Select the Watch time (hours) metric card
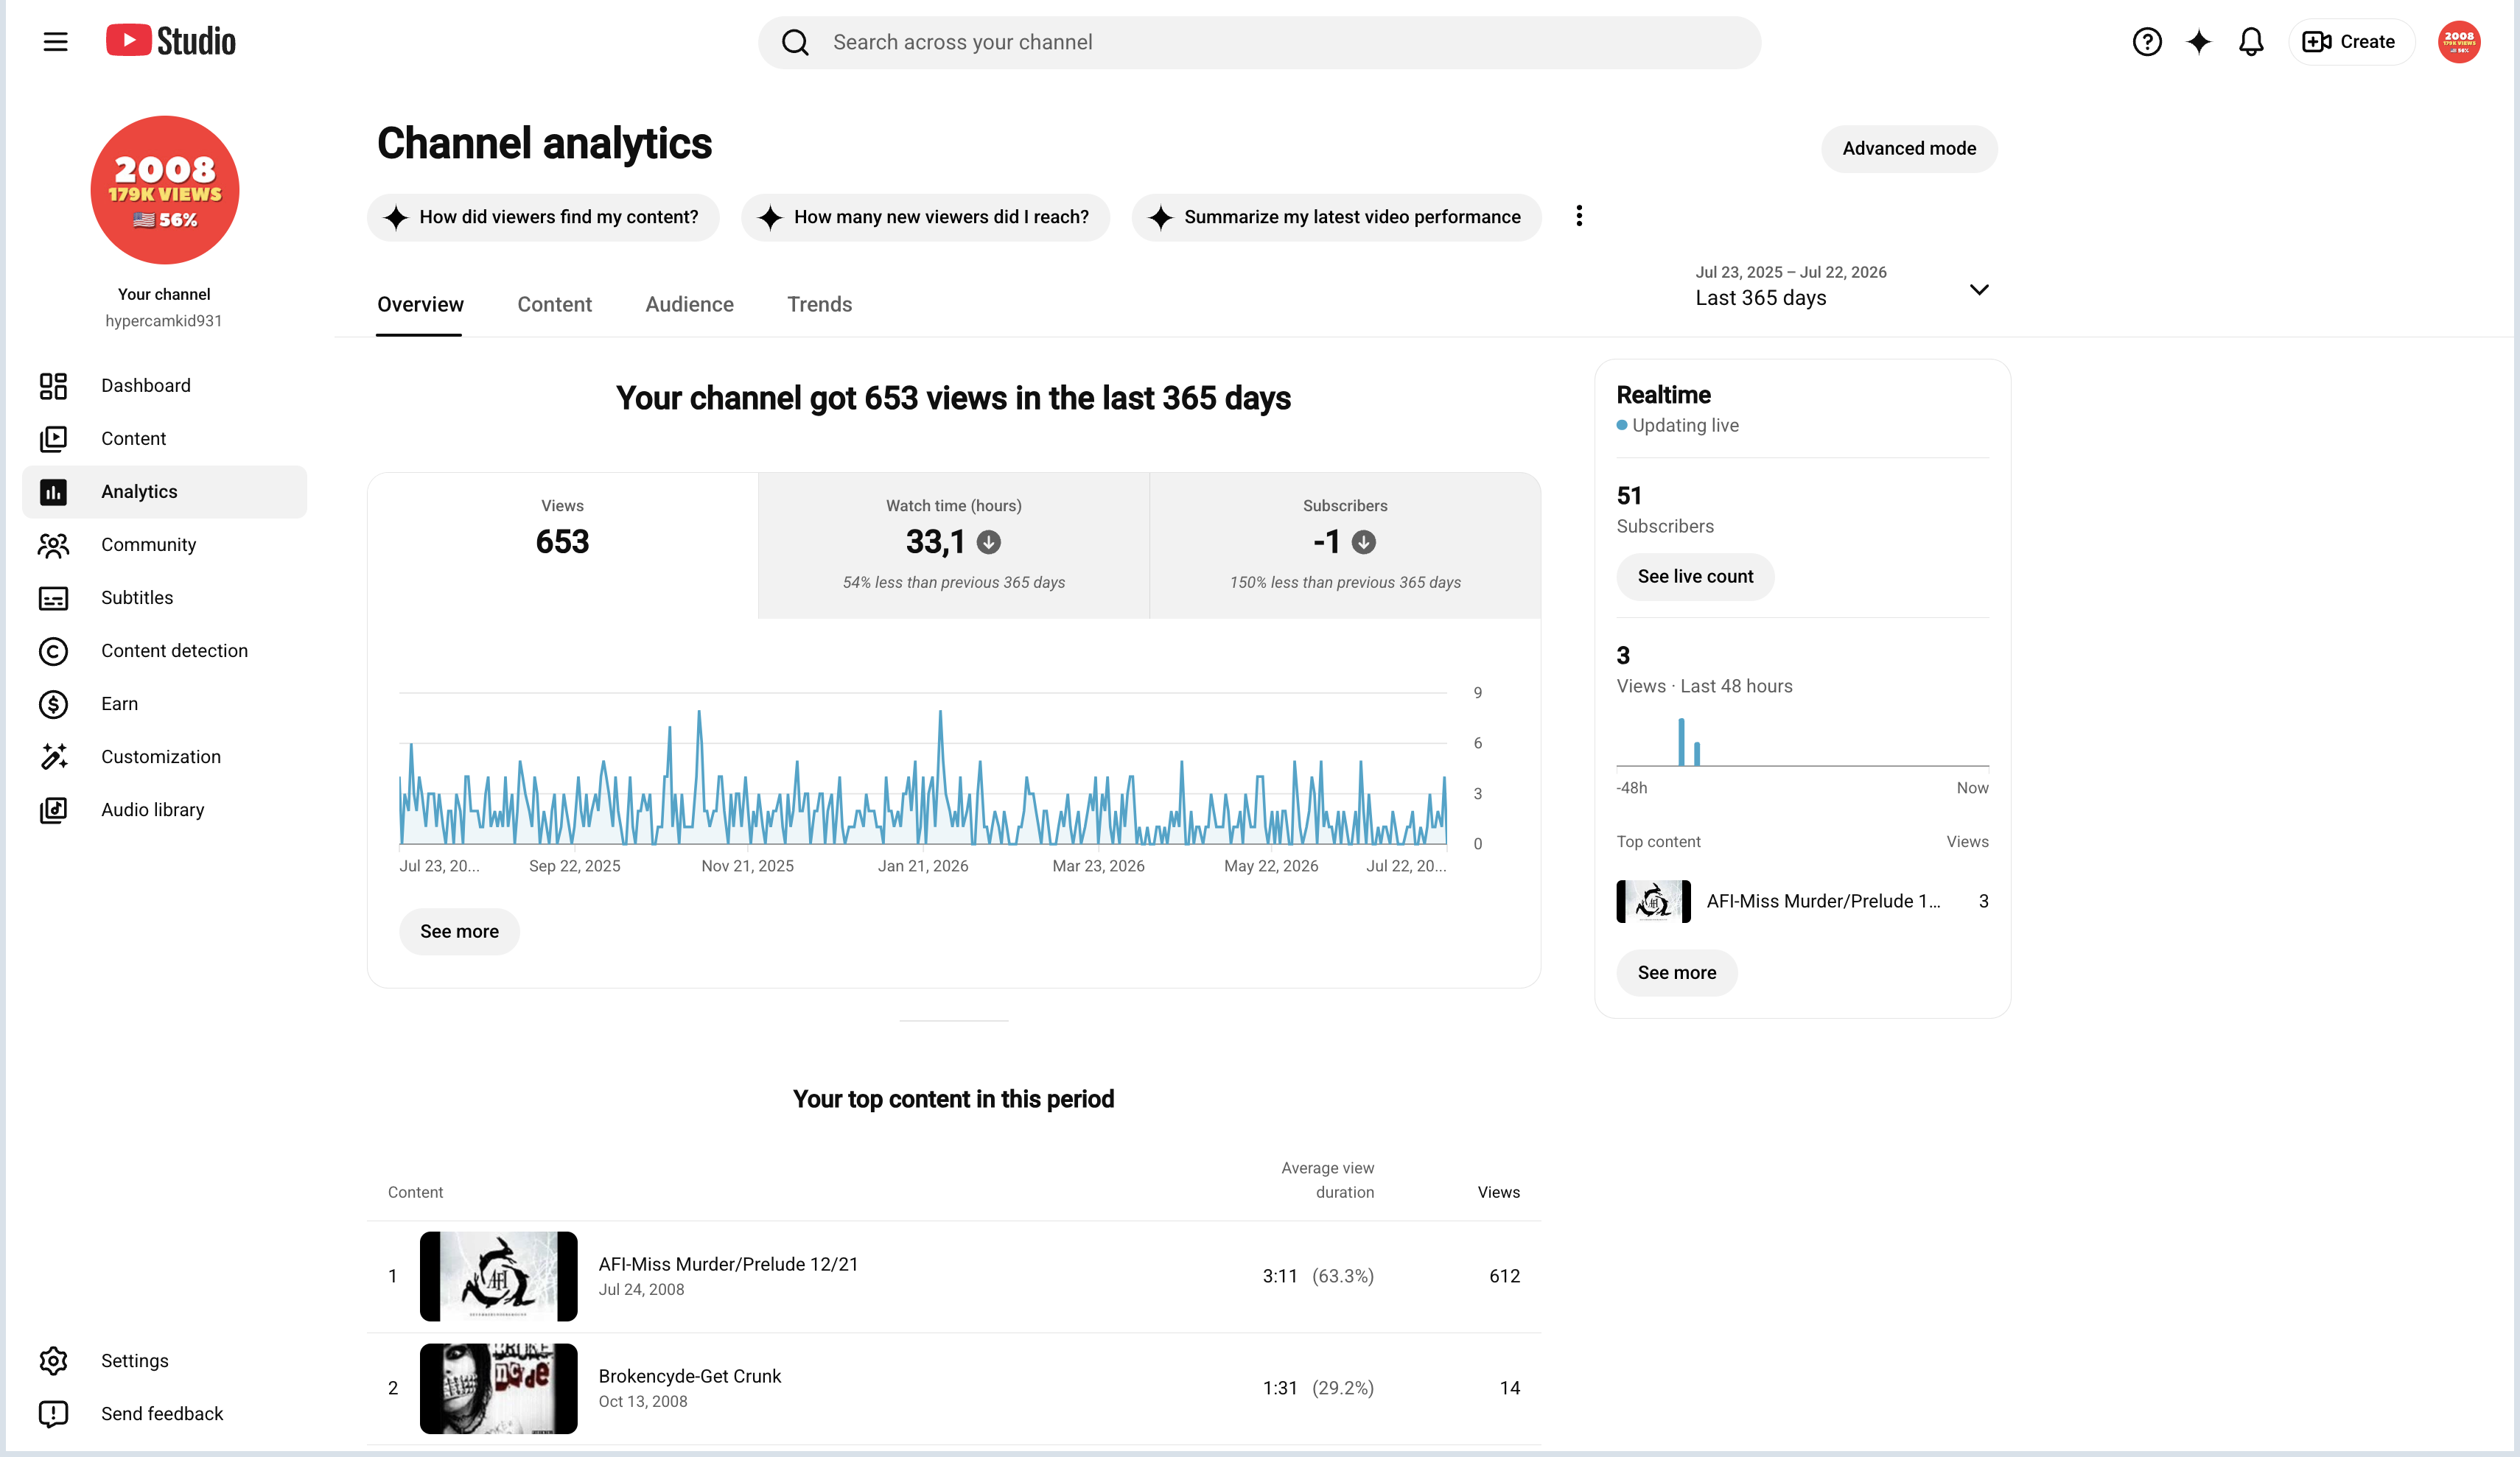The image size is (2520, 1457). pos(953,545)
